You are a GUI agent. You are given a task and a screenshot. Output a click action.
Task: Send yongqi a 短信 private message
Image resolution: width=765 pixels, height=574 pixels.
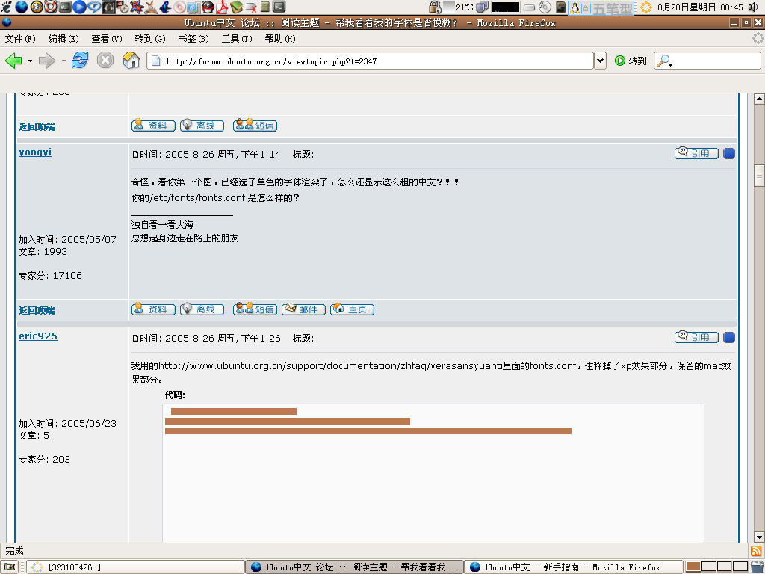pyautogui.click(x=255, y=309)
